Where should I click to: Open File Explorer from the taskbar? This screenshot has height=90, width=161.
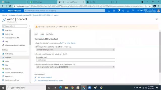pyautogui.click(x=66, y=88)
